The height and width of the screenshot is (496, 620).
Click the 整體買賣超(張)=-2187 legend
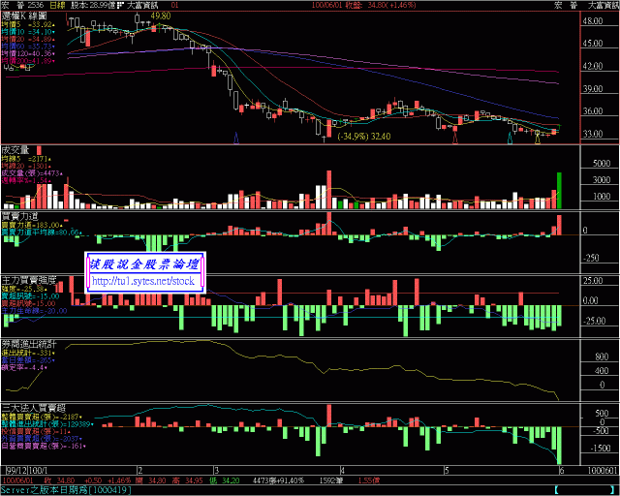[x=42, y=417]
